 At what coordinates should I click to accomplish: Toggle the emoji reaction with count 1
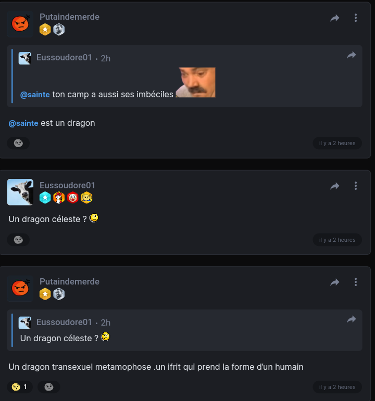click(x=19, y=387)
